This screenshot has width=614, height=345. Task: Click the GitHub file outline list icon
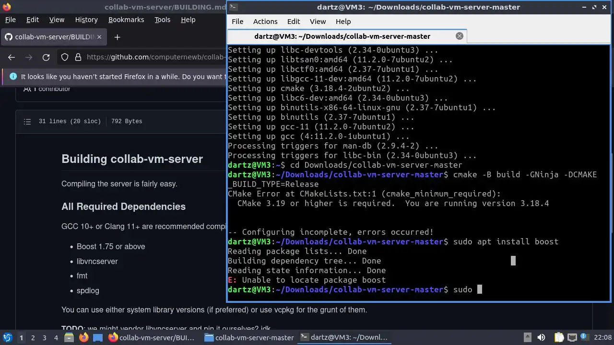tap(27, 122)
